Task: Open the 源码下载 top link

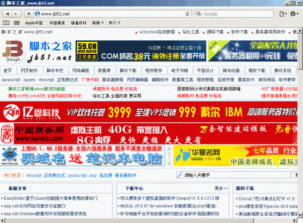Action: (x=215, y=32)
